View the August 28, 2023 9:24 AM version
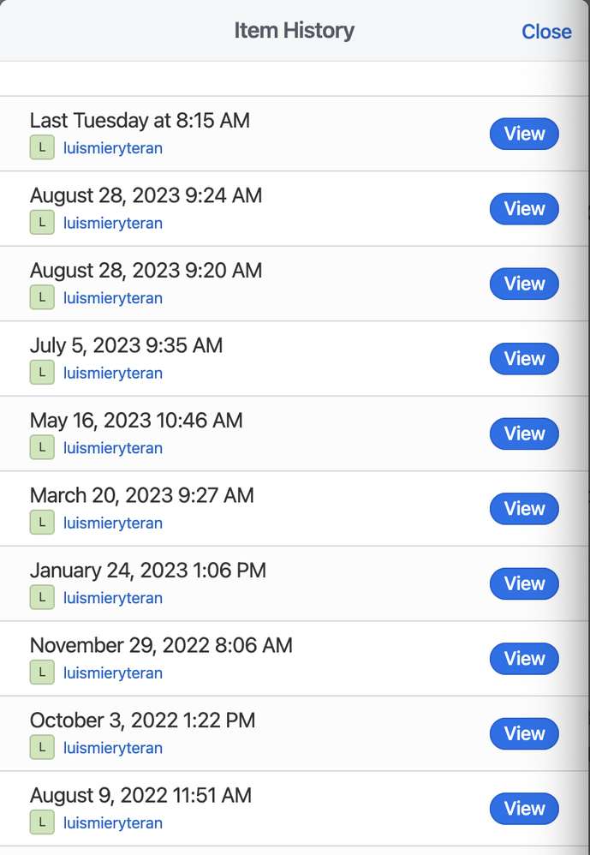The width and height of the screenshot is (590, 855). click(524, 209)
